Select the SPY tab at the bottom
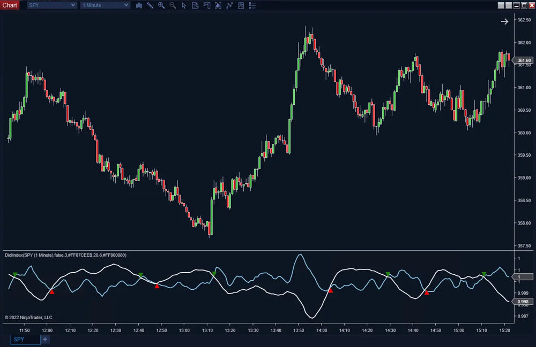Screen dimensions: 536x347 point(25,339)
